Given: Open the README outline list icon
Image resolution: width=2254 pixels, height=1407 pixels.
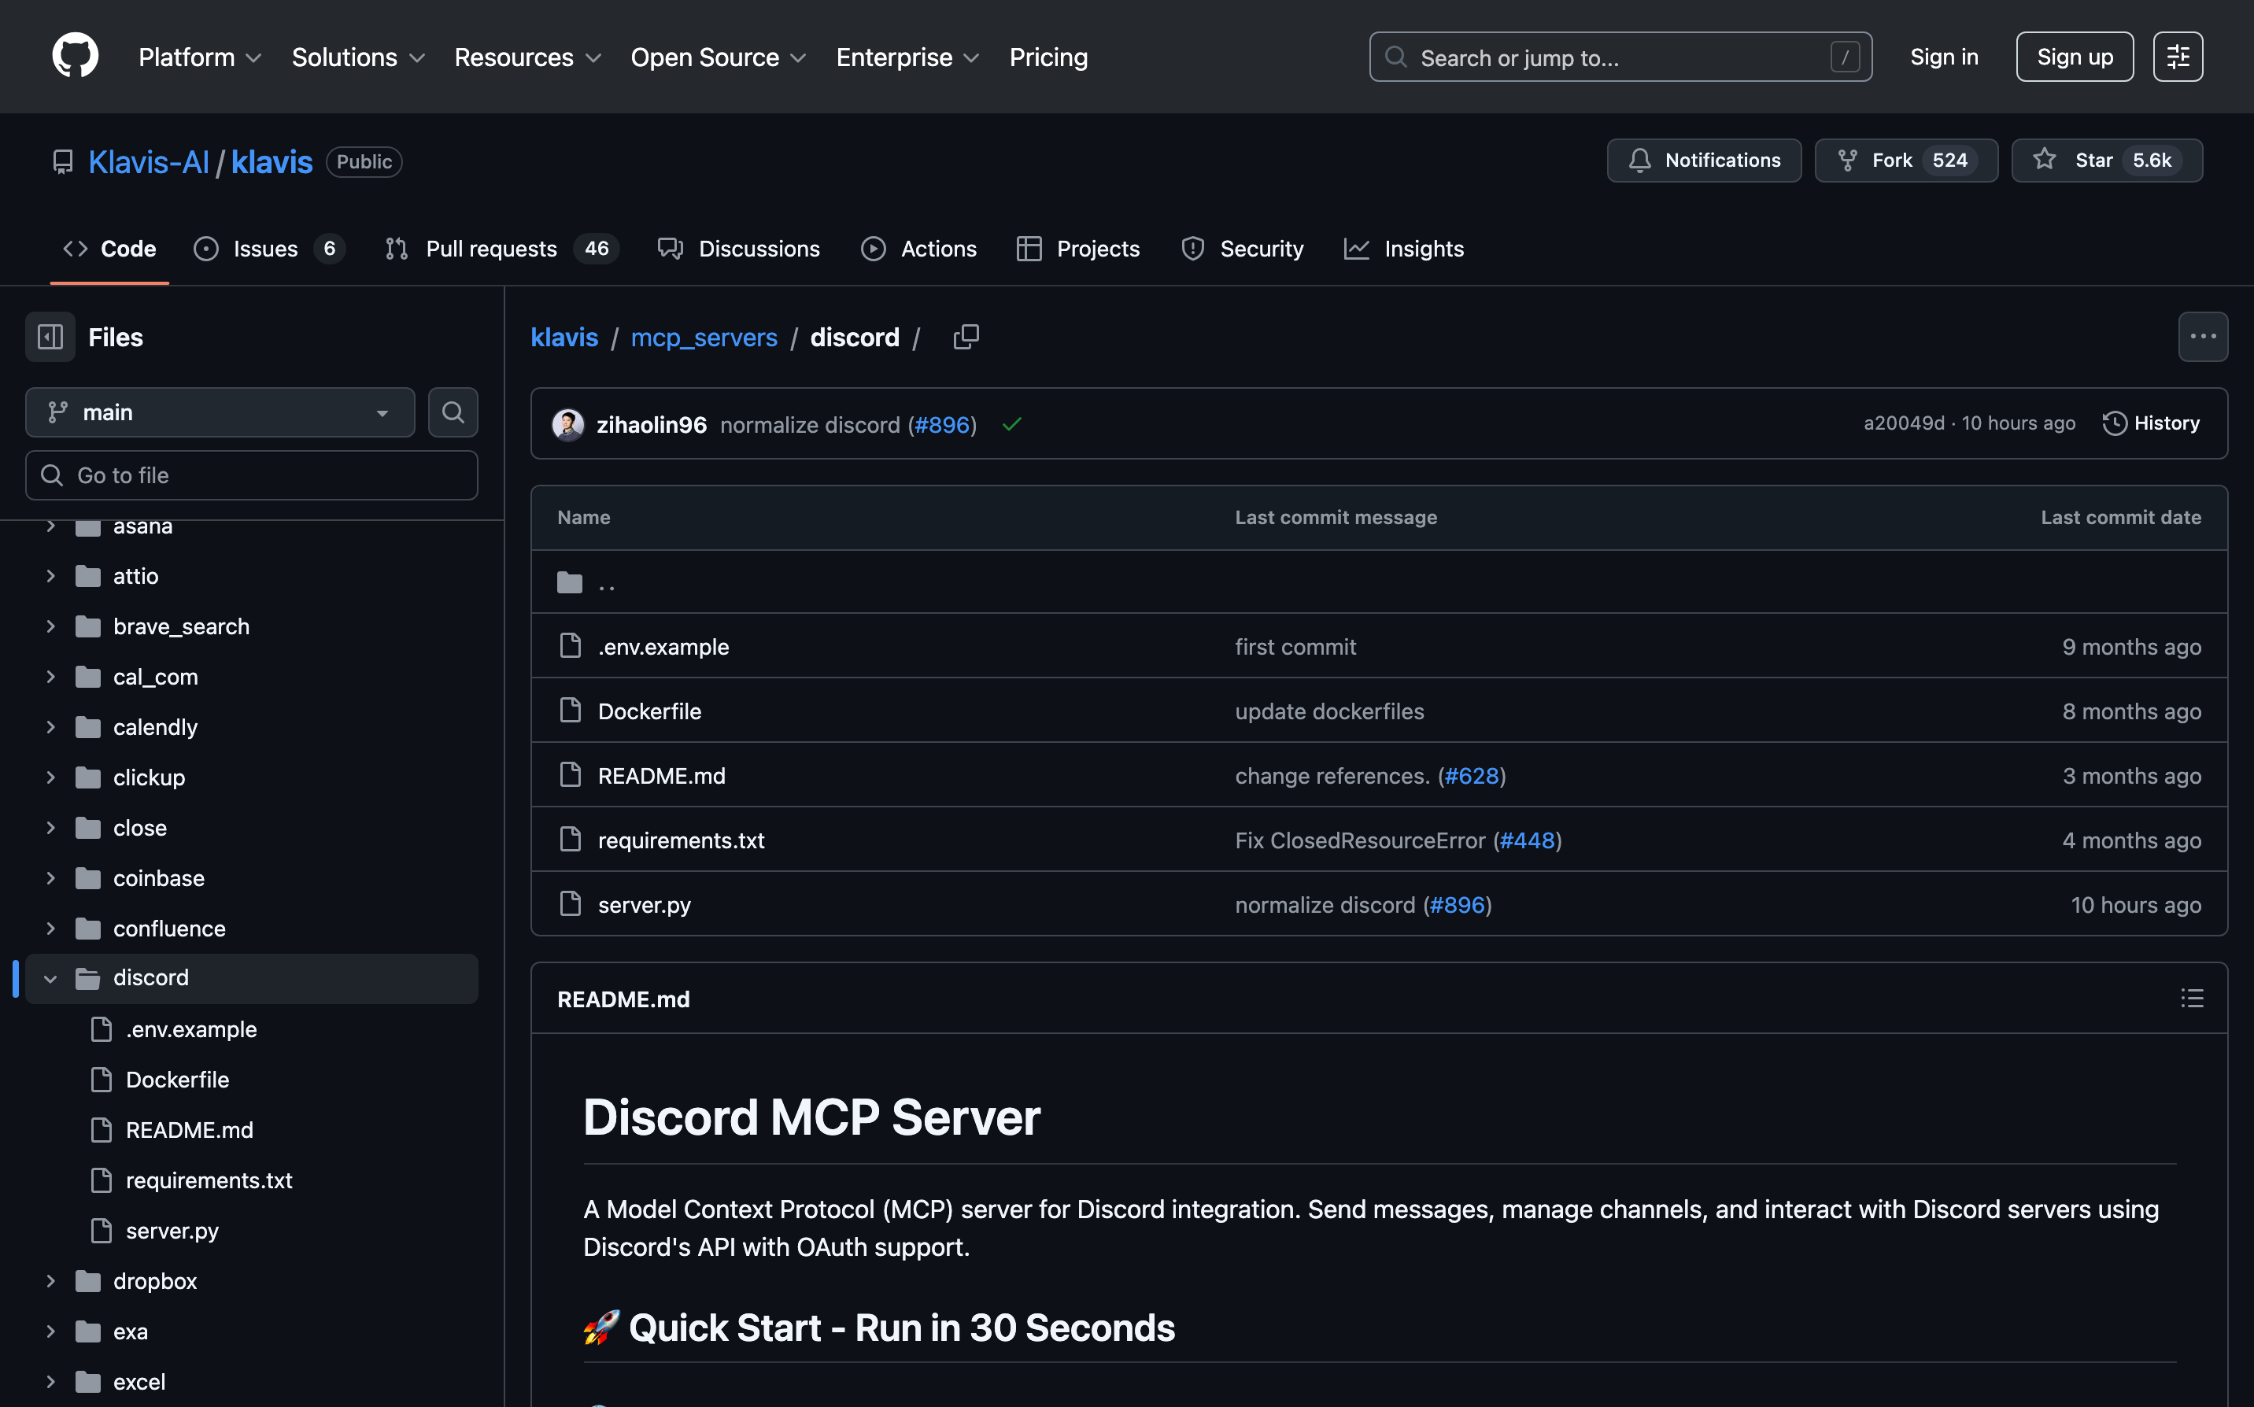Looking at the screenshot, I should (x=2192, y=999).
